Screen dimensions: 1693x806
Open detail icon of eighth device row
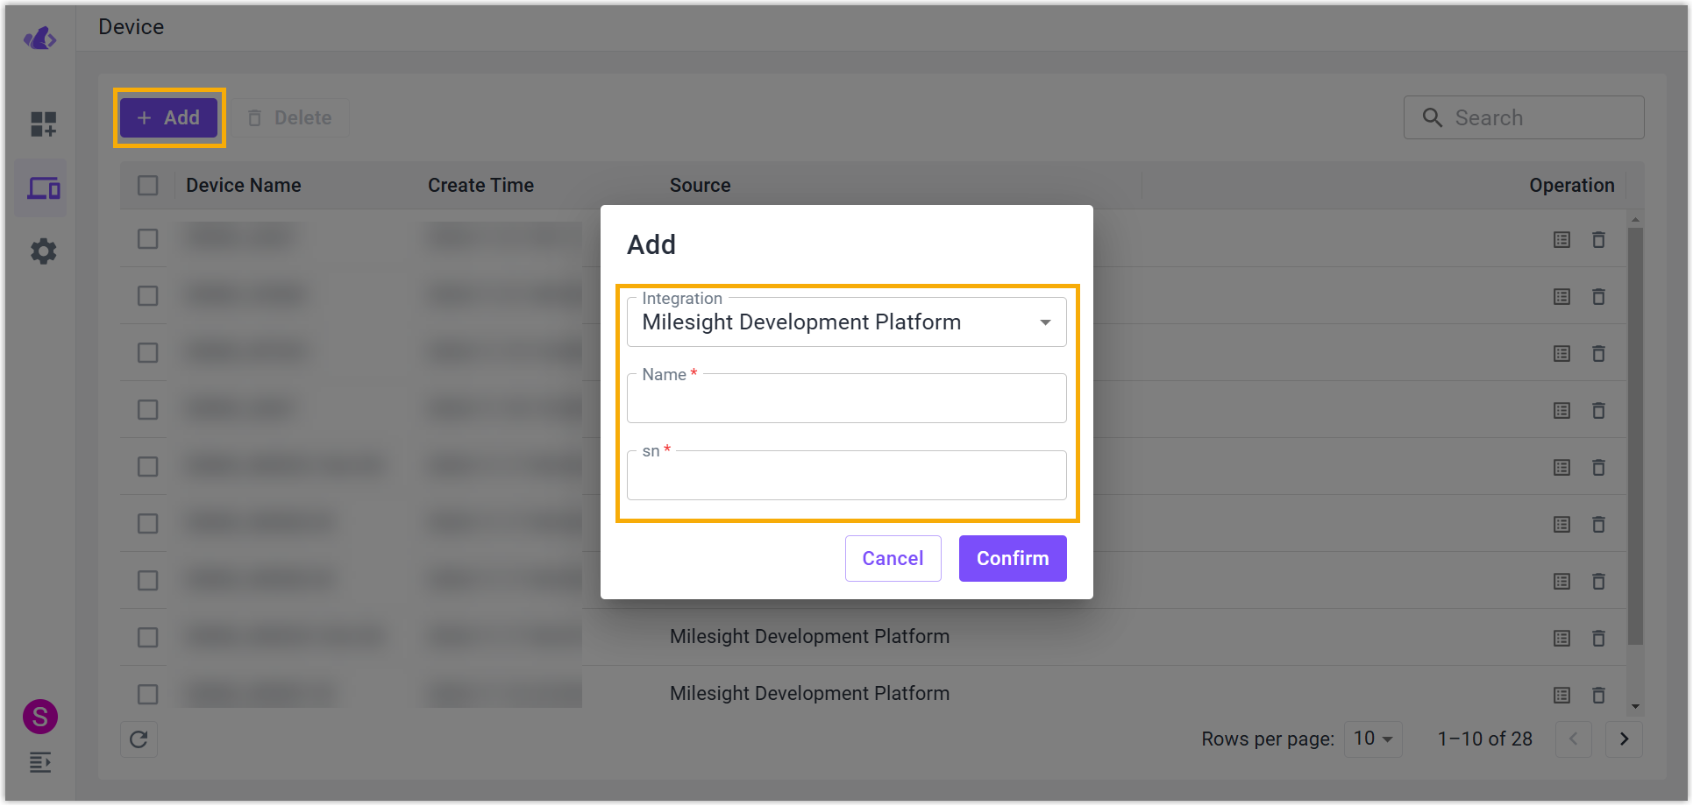coord(1561,638)
